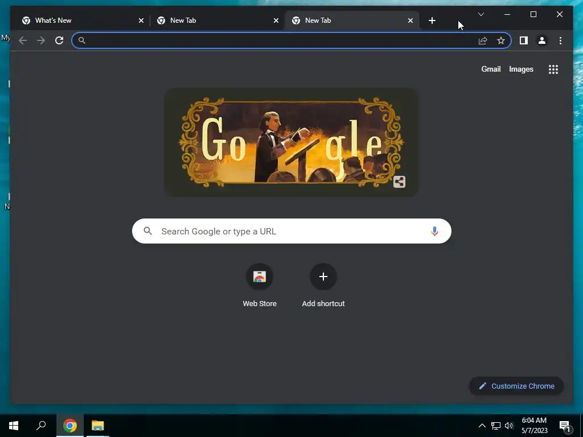Open the Windows Start menu
The image size is (583, 437).
pos(14,426)
